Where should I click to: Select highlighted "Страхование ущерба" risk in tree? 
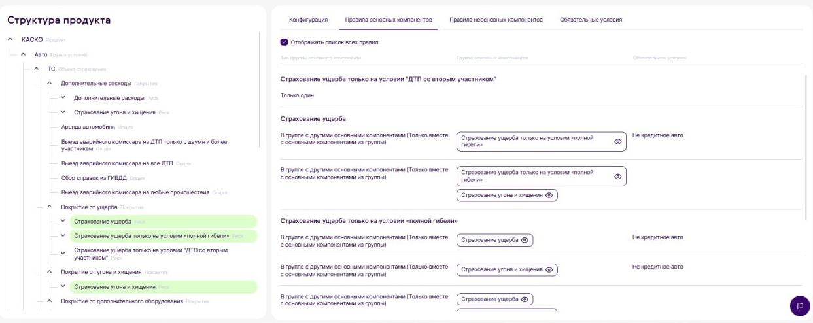pos(103,222)
